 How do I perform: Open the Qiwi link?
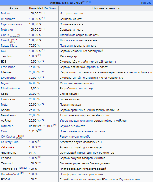4,131
